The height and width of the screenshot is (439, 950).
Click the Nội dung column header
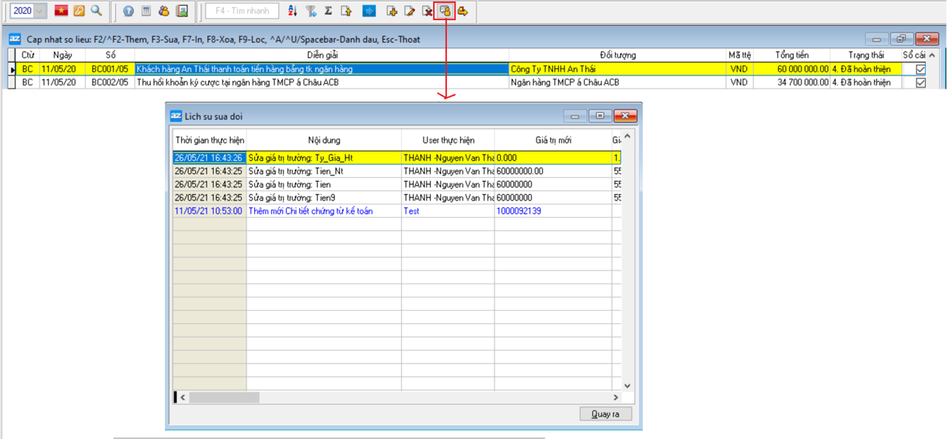(323, 141)
